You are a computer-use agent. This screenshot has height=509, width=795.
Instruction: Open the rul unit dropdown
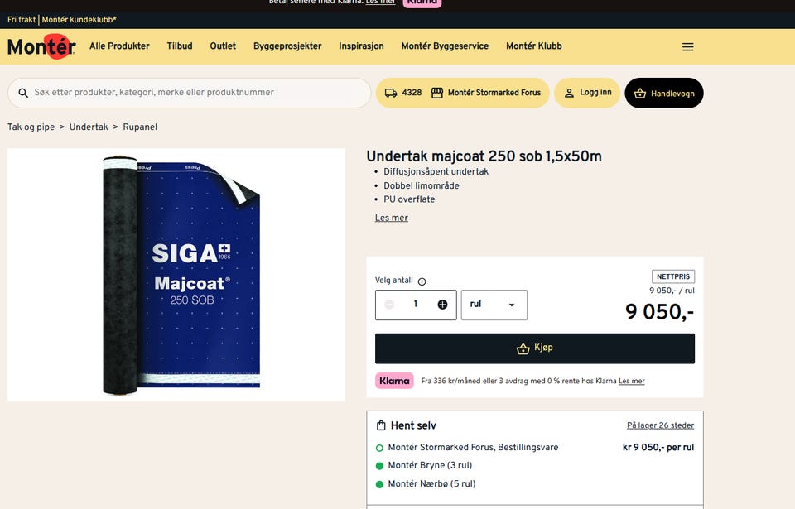tap(494, 305)
